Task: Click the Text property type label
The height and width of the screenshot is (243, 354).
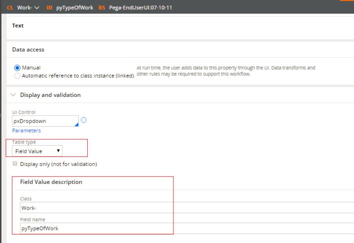Action: pos(18,25)
